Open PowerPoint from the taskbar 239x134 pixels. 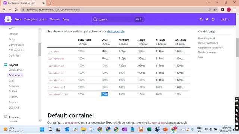(165, 130)
